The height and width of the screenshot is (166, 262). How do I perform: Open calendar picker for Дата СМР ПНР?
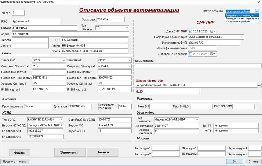point(213,31)
